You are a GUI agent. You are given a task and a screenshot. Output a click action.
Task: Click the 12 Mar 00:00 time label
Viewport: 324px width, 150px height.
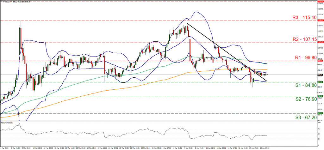click(x=49, y=148)
